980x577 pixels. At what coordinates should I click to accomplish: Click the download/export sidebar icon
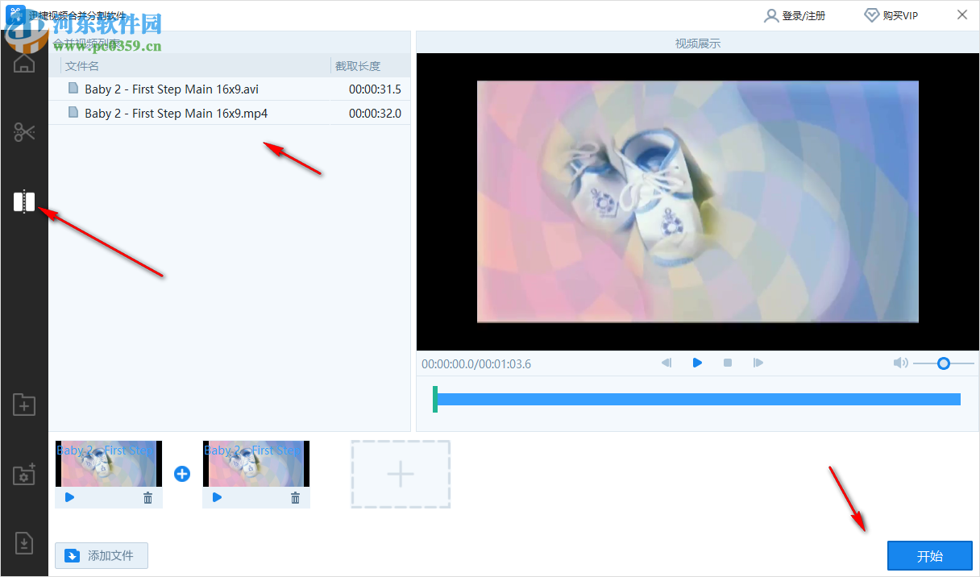[24, 543]
